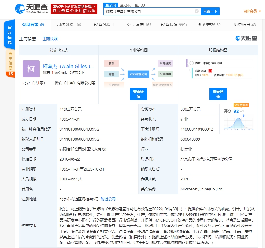Image resolution: width=265 pixels, height=248 pixels.
Task: Click the blue marker pin on score chart
Action: click(243, 117)
